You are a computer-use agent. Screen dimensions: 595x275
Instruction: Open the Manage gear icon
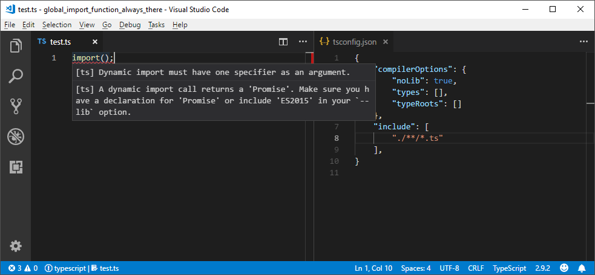point(16,246)
